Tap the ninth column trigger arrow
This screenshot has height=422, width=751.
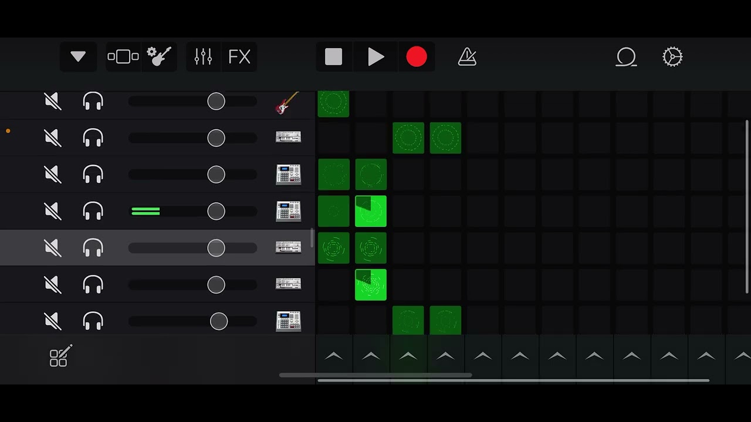point(631,356)
